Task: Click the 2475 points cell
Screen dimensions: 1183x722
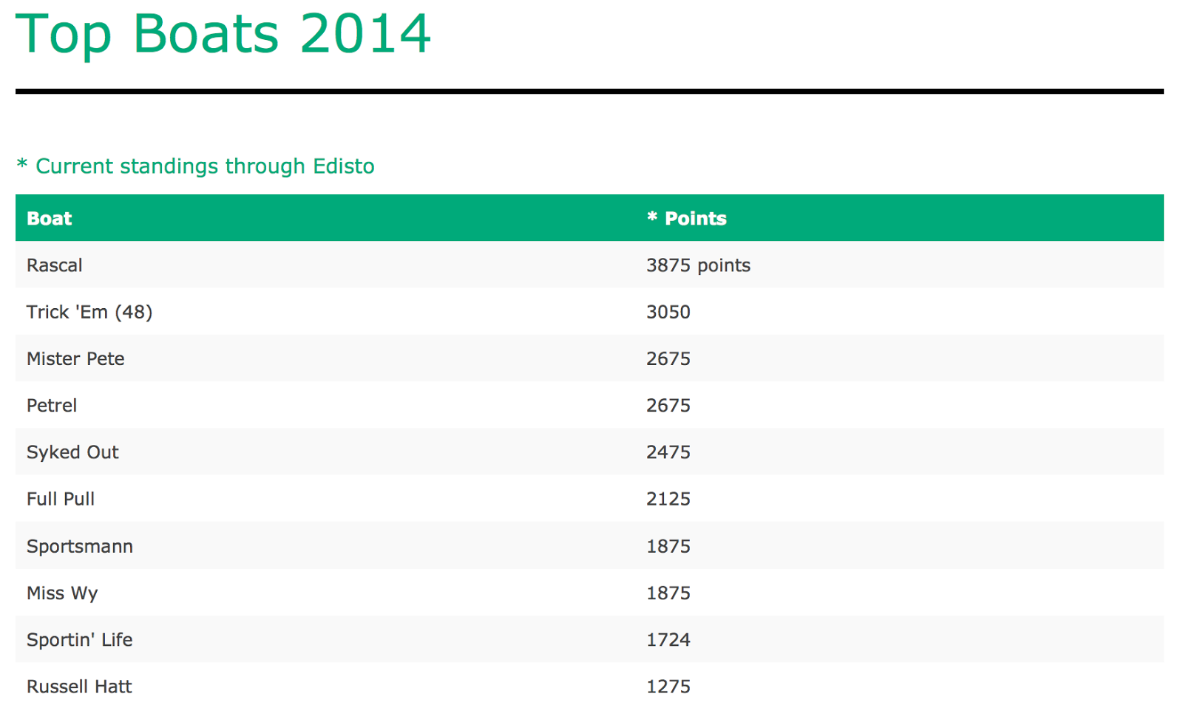Action: tap(668, 452)
